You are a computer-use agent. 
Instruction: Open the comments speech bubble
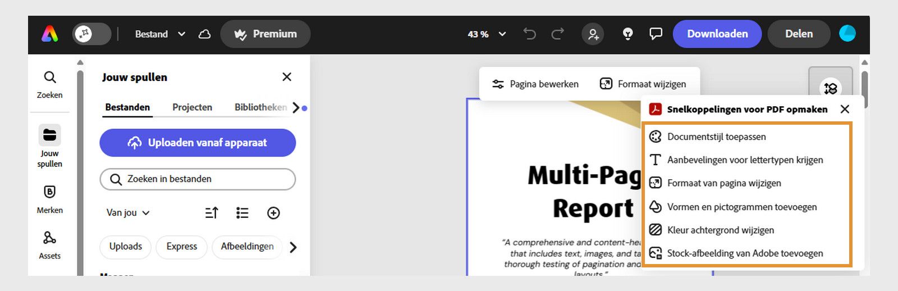(656, 34)
